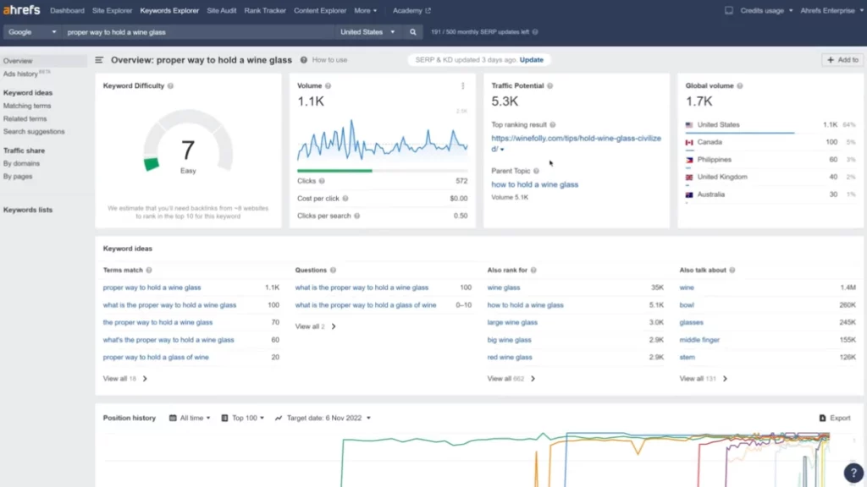Screen dimensions: 867x487
Task: Open the Google search engine dropdown
Action: point(31,32)
